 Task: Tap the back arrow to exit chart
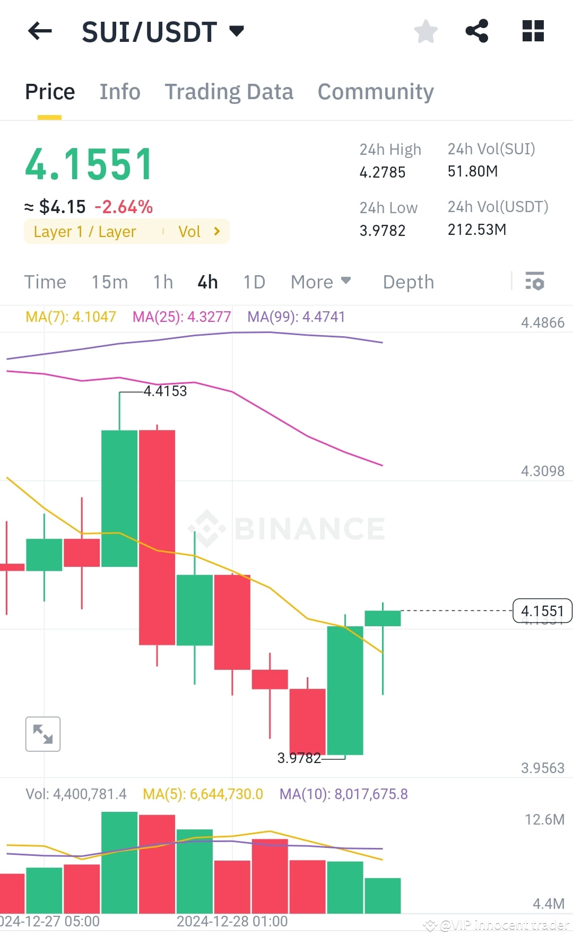click(40, 31)
